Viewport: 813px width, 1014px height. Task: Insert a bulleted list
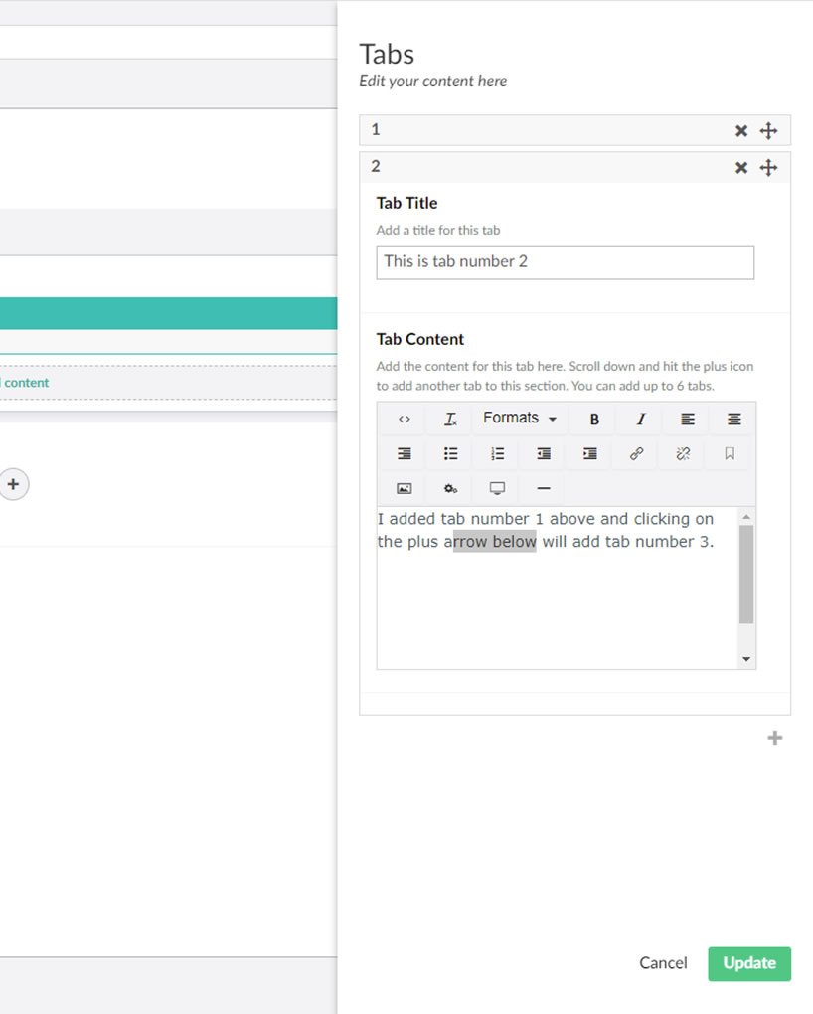[451, 454]
